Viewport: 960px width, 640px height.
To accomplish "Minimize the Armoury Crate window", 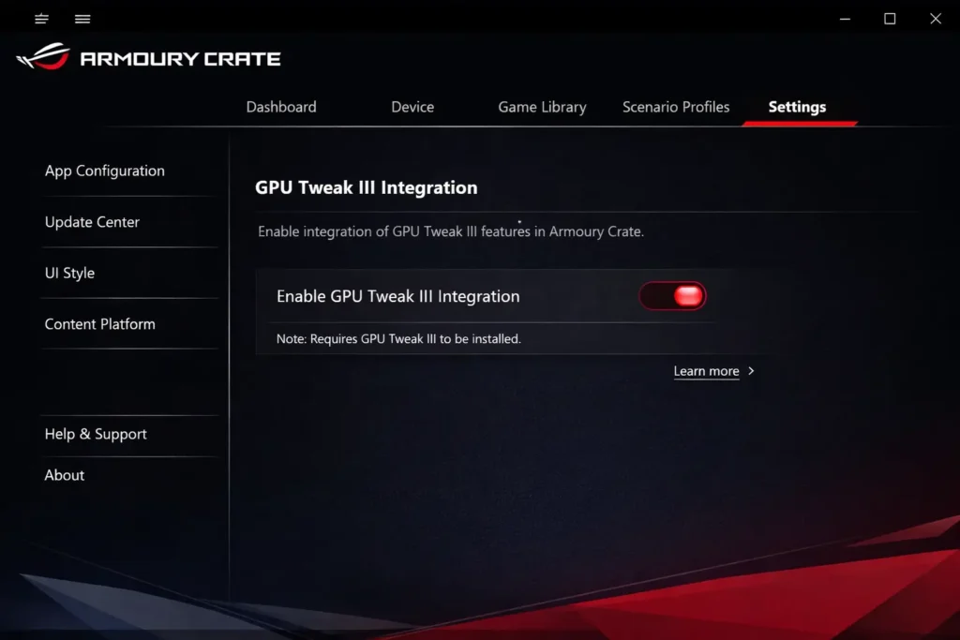I will point(845,19).
